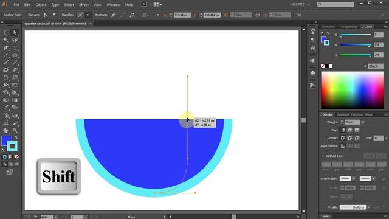This screenshot has height=219, width=389.
Task: Open stroke Weight dropdown
Action: (363, 122)
